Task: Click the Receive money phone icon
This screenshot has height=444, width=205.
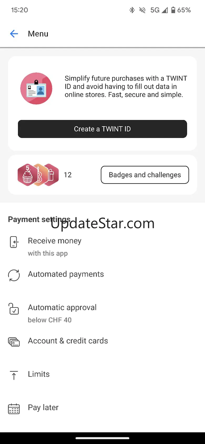Action: (x=14, y=242)
